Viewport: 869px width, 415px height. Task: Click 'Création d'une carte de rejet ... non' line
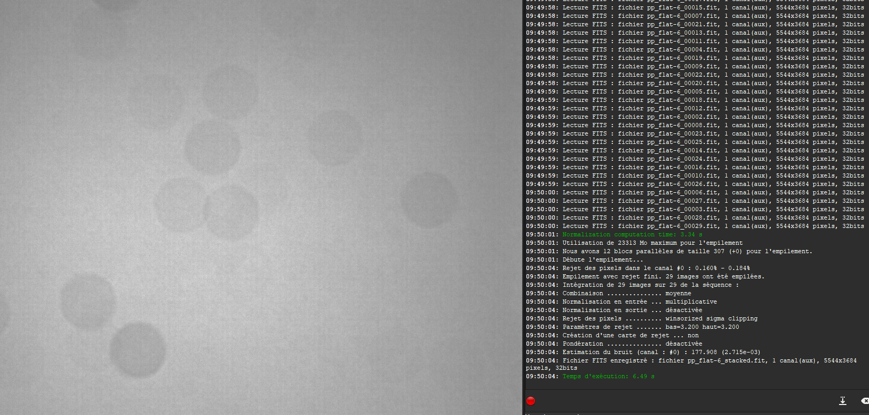point(612,335)
